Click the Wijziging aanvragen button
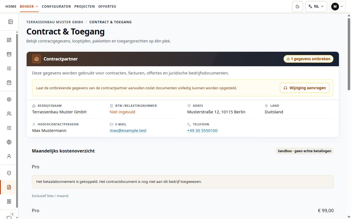The image size is (351, 219). click(x=304, y=88)
